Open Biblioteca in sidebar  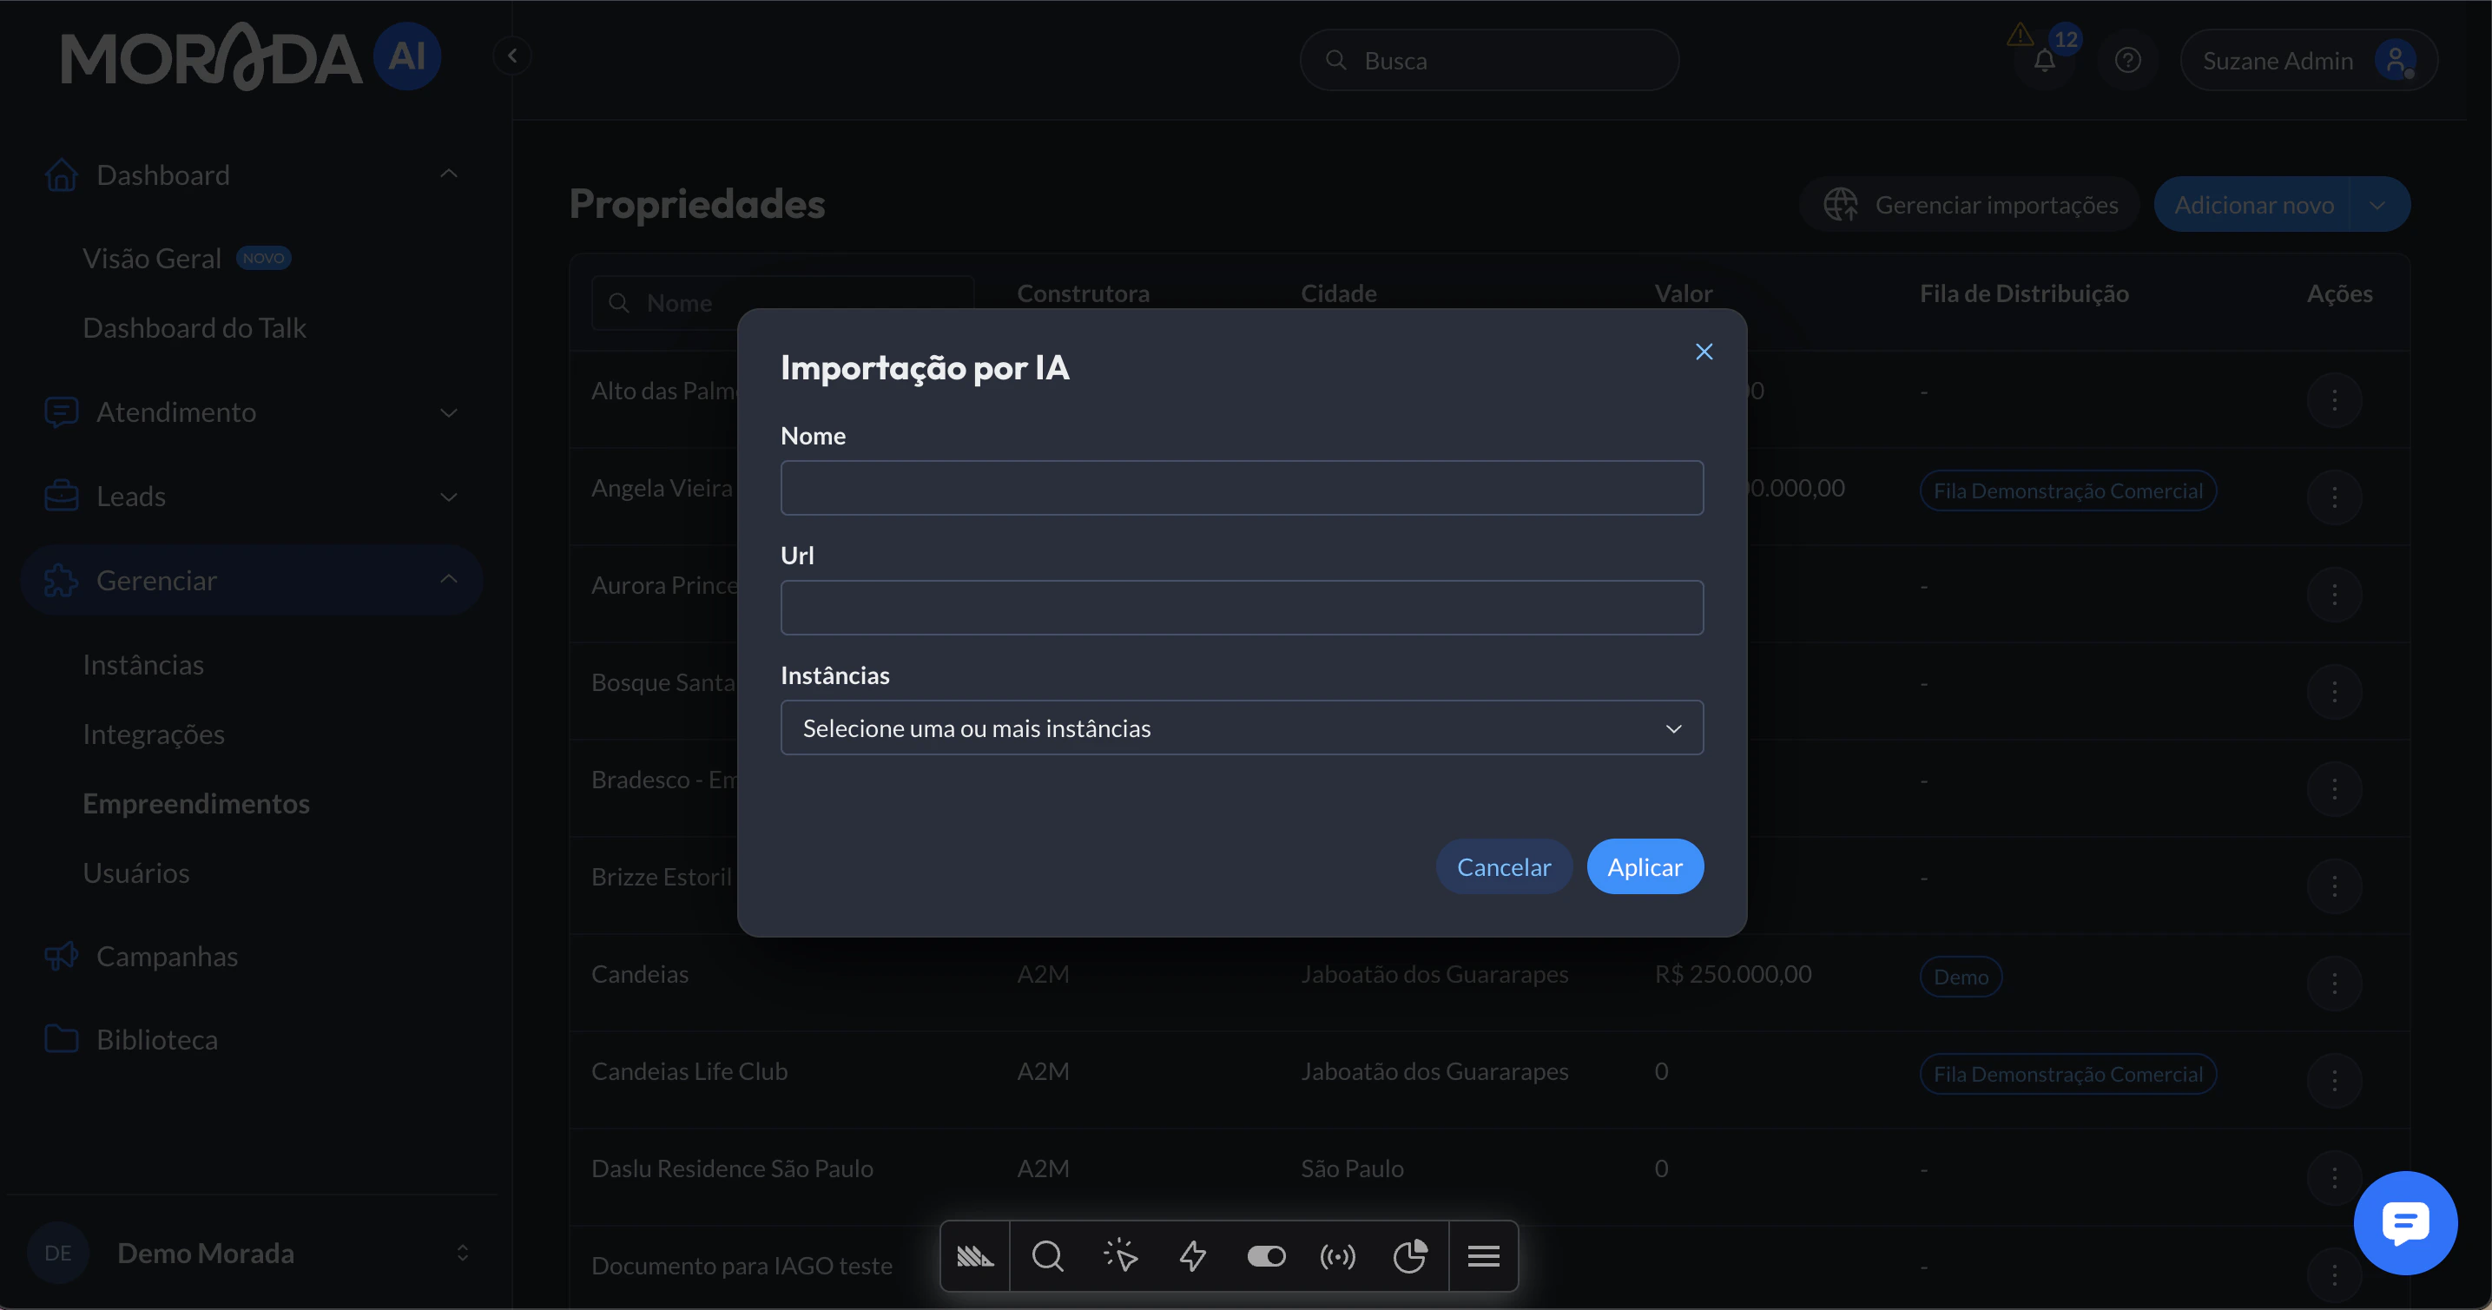[x=156, y=1039]
